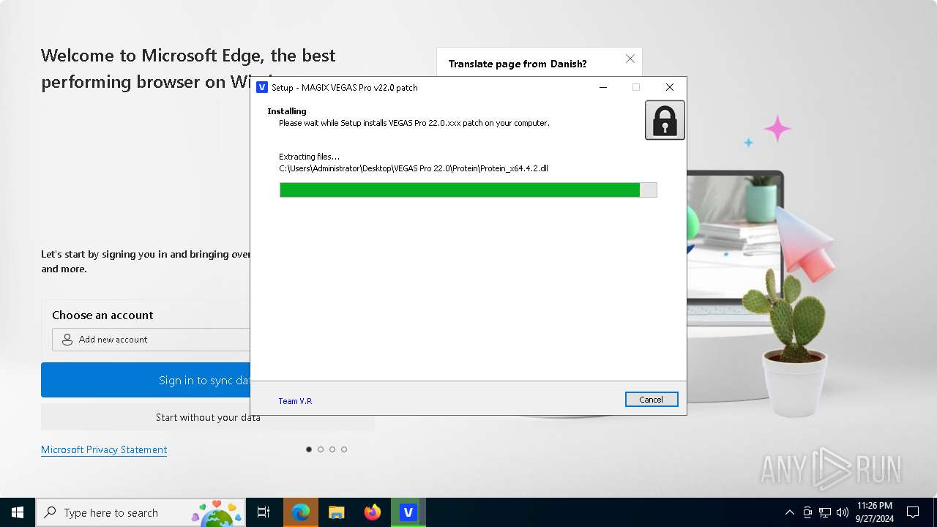The width and height of the screenshot is (937, 527).
Task: Click the padlock icon in Setup window
Action: (x=665, y=120)
